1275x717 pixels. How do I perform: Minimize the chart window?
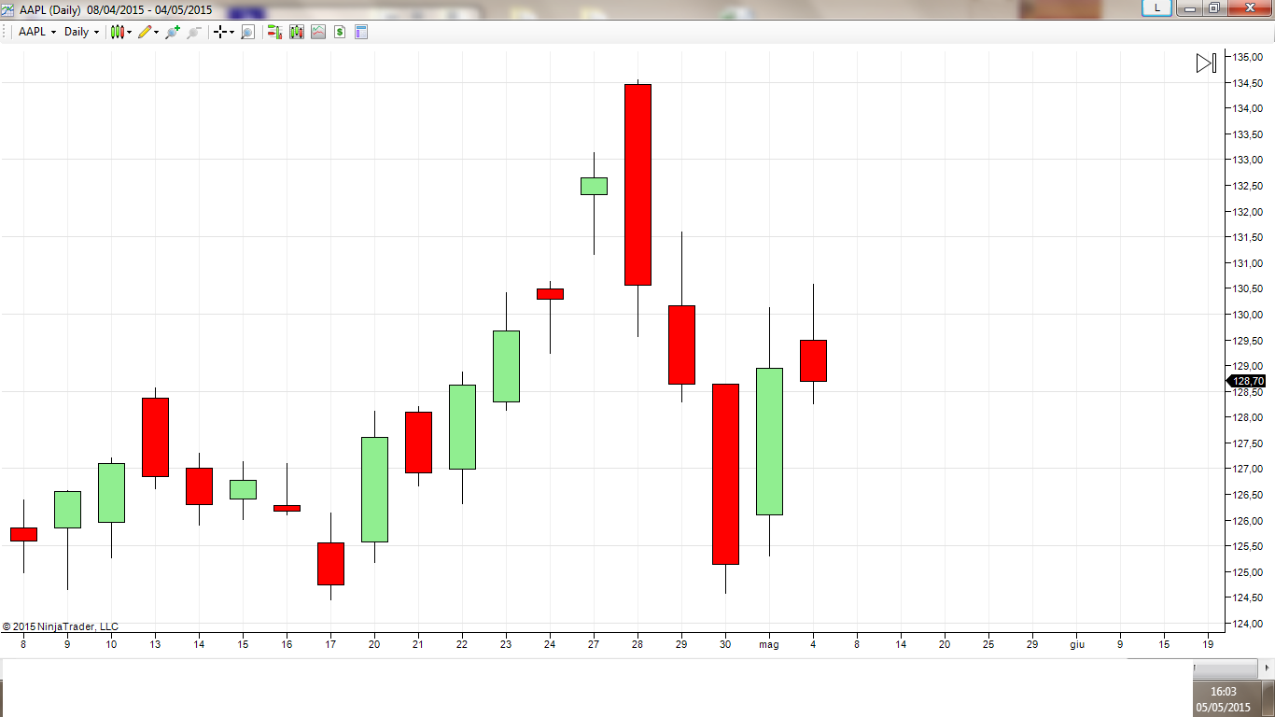(1188, 7)
